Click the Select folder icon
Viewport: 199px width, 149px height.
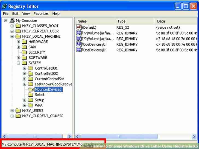(31, 95)
